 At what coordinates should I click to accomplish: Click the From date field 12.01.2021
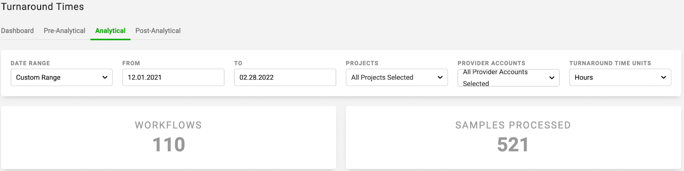pyautogui.click(x=173, y=78)
